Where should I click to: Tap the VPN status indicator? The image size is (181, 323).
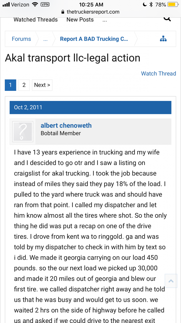pos(45,4)
